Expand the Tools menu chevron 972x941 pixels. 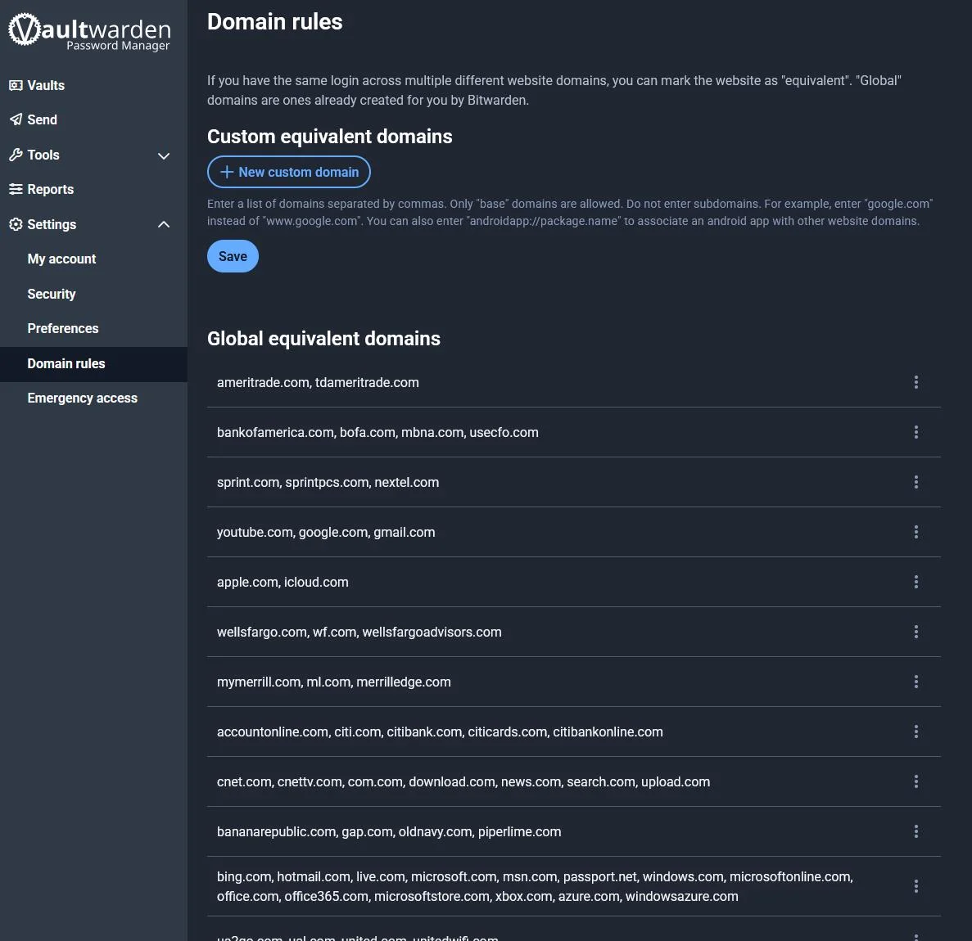[x=164, y=155]
